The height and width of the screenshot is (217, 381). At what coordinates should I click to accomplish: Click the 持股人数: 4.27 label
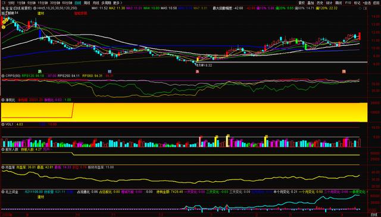click(x=31, y=150)
